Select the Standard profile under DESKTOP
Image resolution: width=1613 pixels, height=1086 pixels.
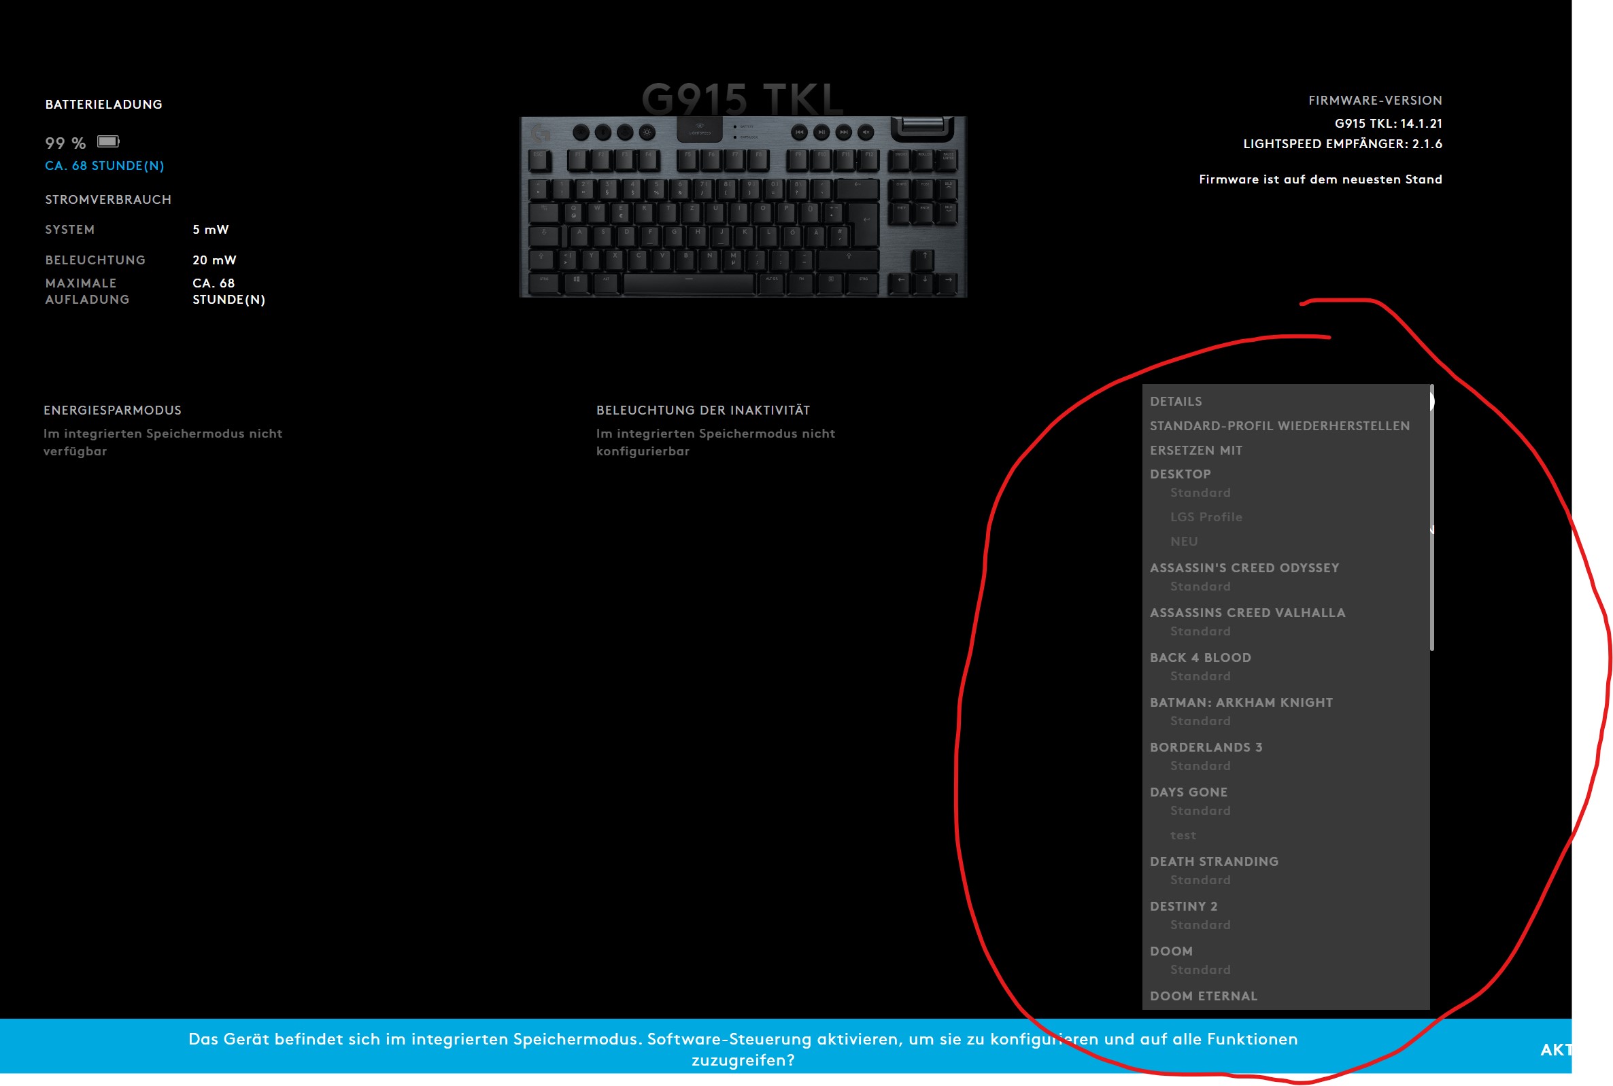[1200, 493]
